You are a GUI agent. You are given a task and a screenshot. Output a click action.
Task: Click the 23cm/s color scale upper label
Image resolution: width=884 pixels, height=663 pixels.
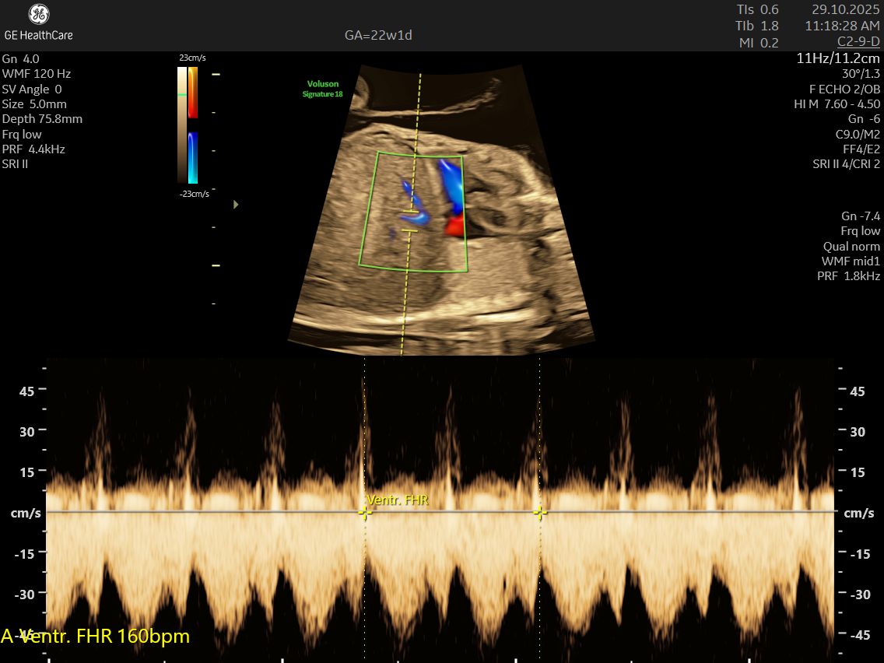pos(191,58)
